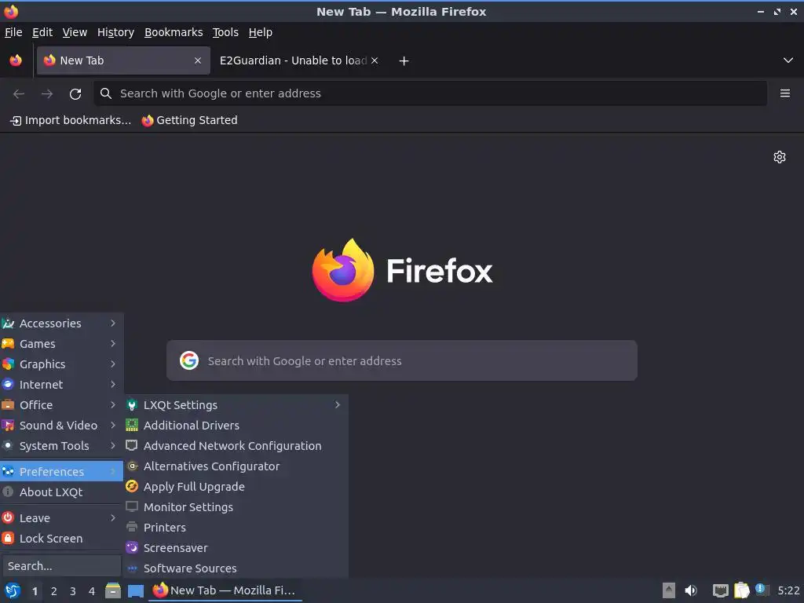Expand the LXQt Settings submenu

click(x=236, y=405)
